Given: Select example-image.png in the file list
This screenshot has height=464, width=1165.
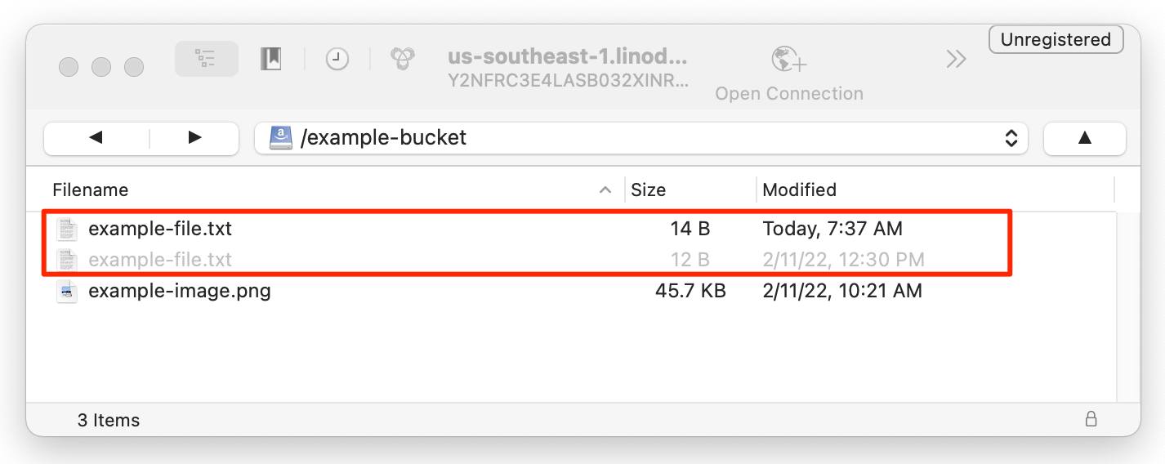Looking at the screenshot, I should point(180,291).
